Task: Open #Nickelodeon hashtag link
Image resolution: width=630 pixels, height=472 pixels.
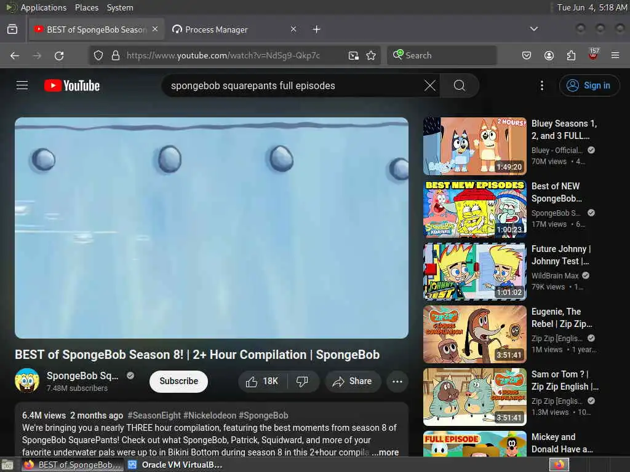Action: click(x=210, y=415)
